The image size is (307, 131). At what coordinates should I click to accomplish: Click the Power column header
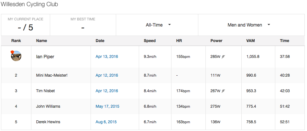coord(216,41)
